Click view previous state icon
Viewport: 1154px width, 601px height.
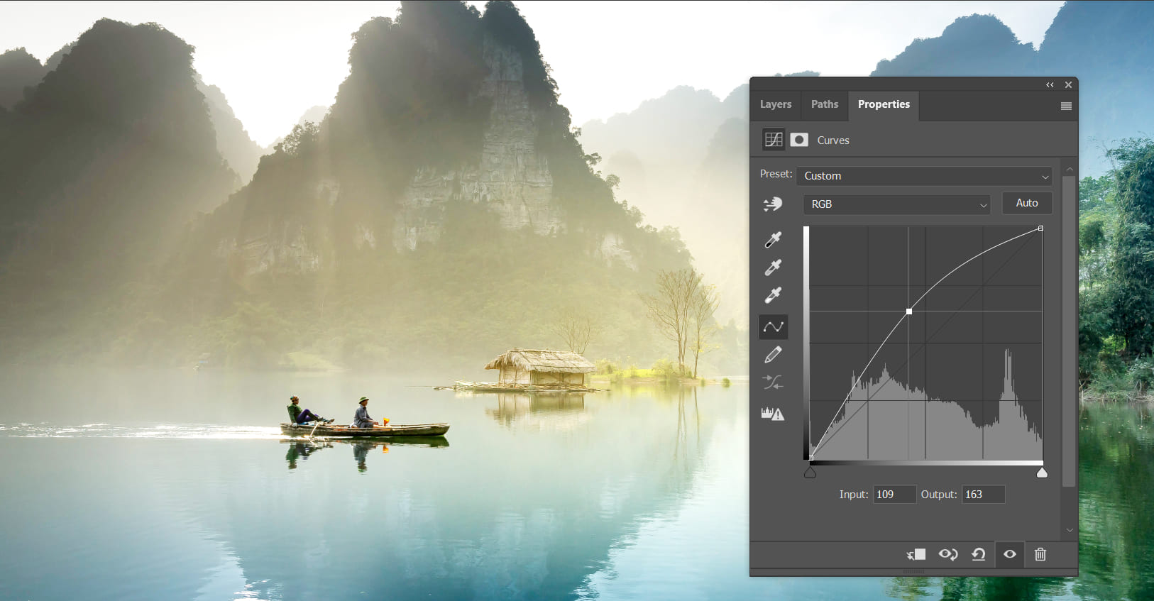click(x=948, y=554)
